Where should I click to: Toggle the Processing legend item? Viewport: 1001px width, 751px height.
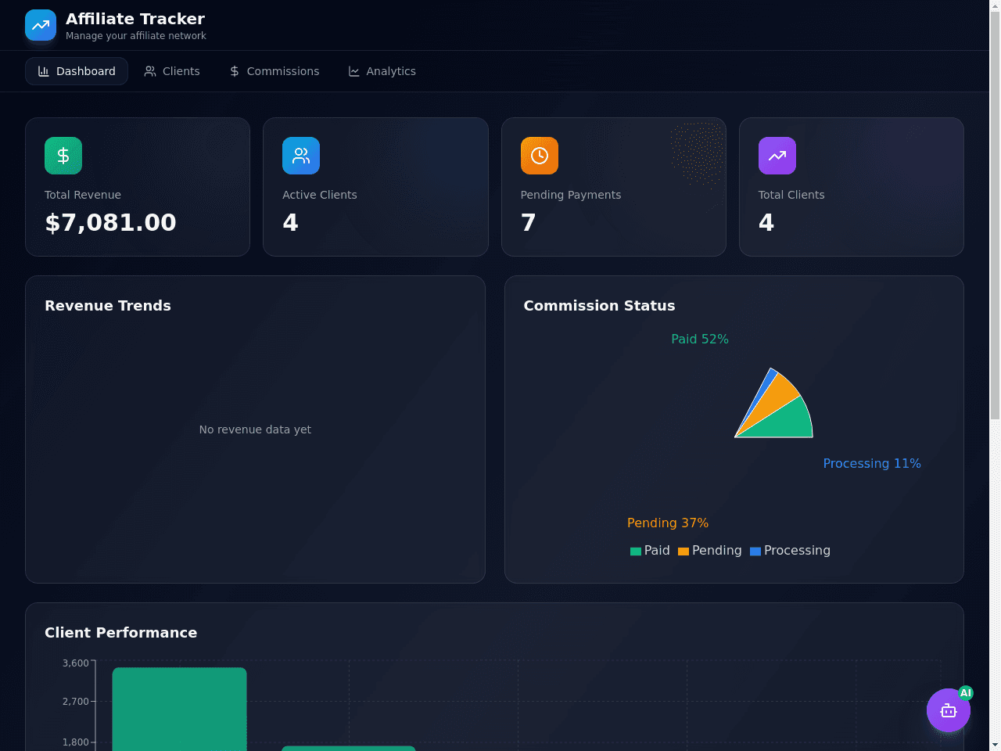790,551
